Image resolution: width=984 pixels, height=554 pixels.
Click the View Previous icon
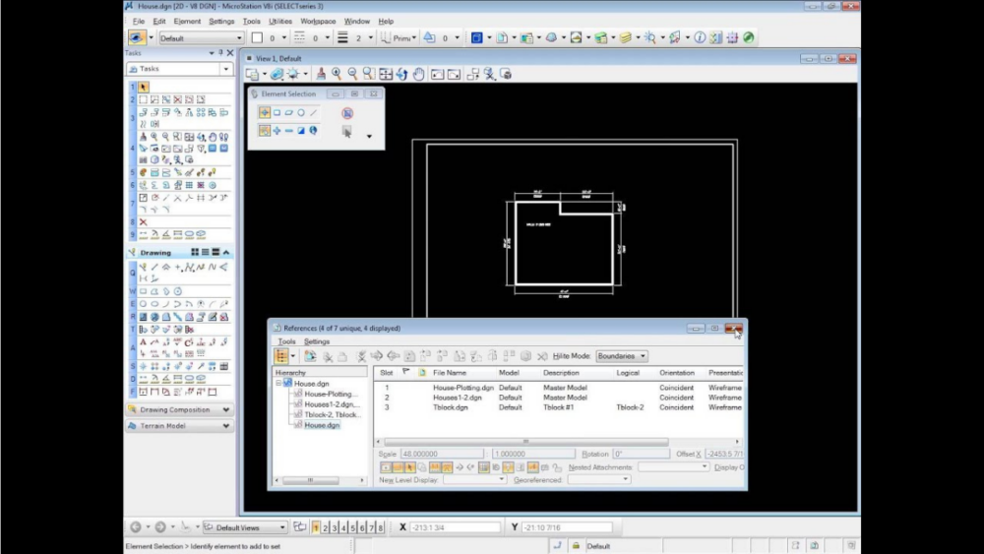438,74
